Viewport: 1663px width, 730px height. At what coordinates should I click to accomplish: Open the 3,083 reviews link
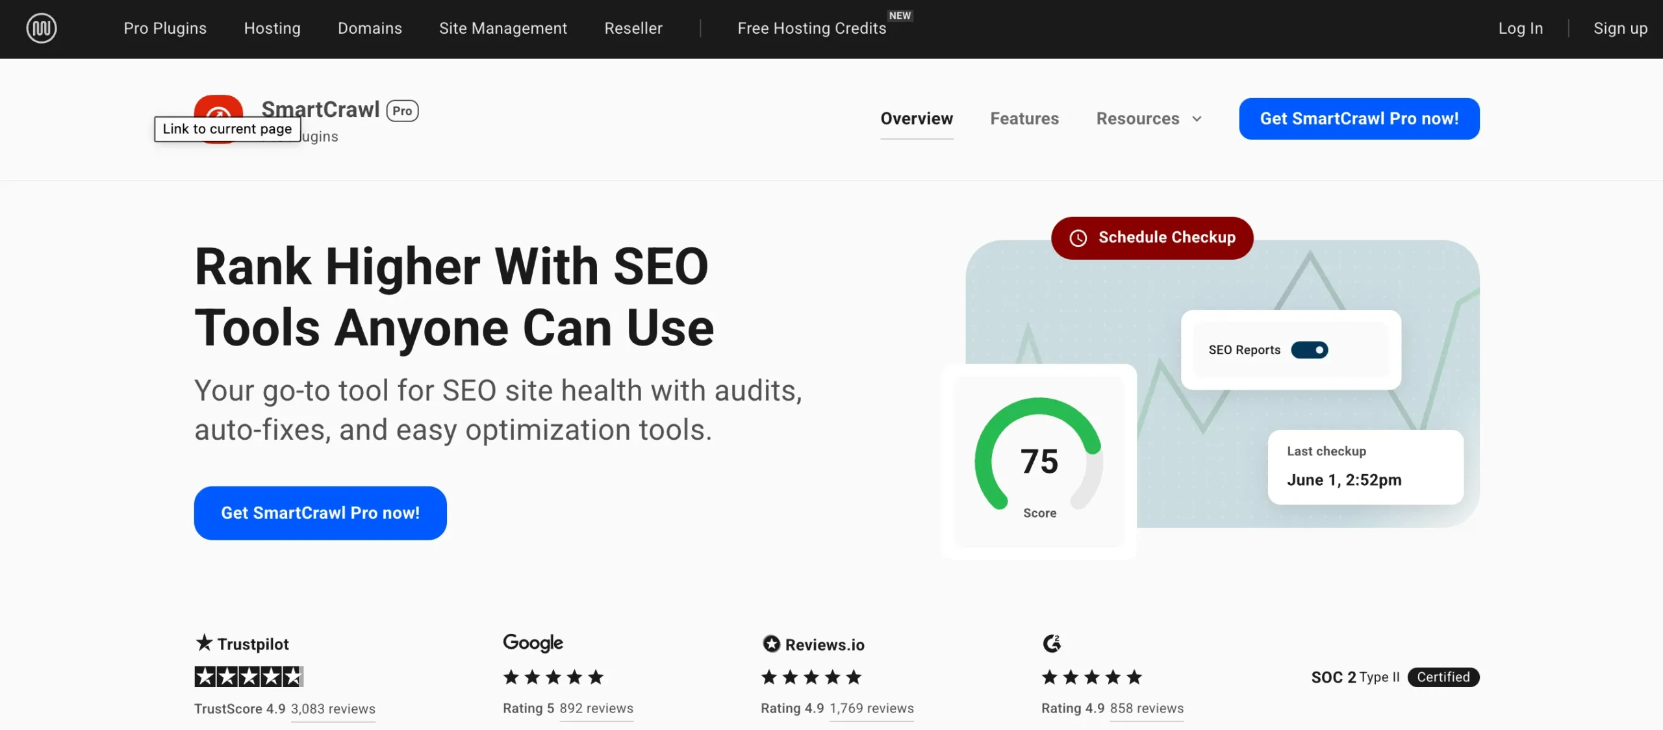[333, 709]
